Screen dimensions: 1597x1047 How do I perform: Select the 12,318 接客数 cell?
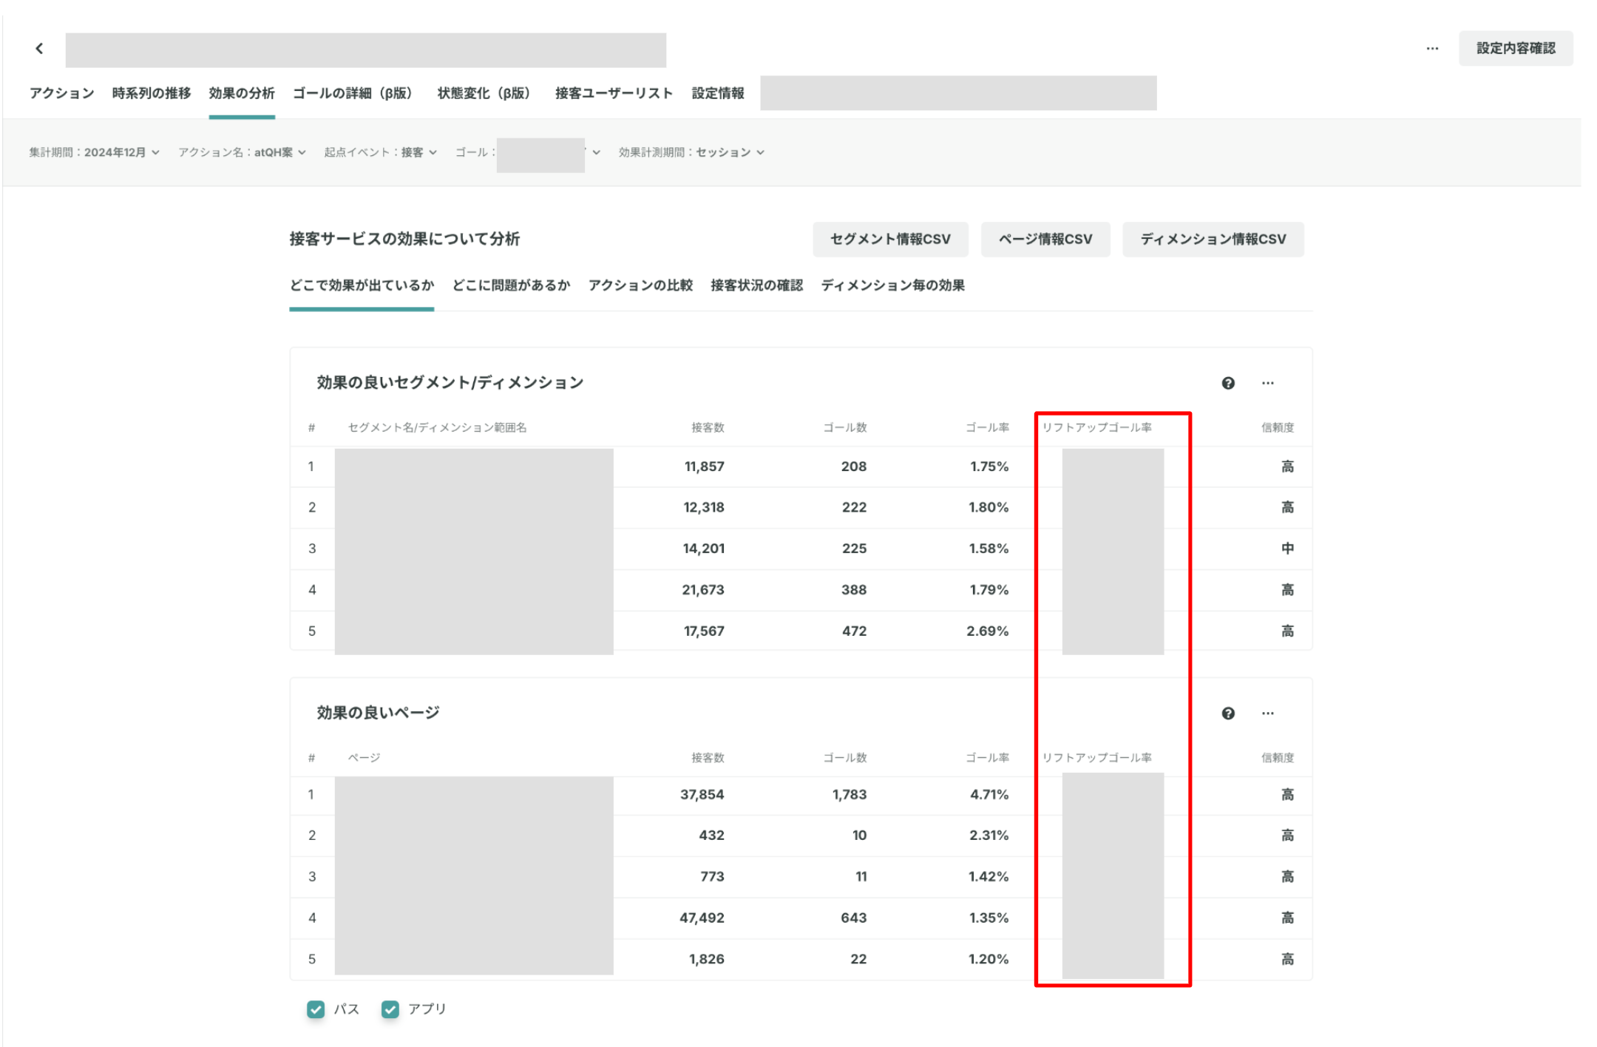click(x=703, y=508)
